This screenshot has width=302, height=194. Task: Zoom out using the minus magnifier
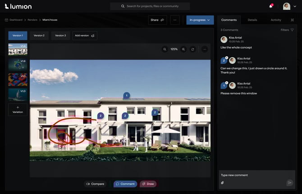pyautogui.click(x=165, y=49)
